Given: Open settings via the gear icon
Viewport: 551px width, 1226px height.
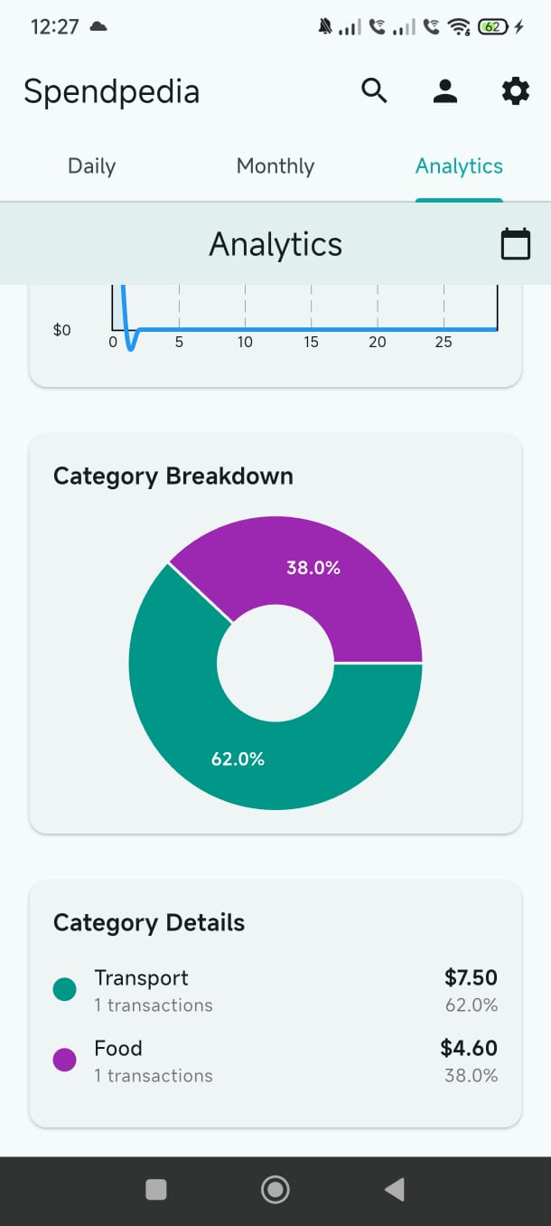Looking at the screenshot, I should [515, 90].
